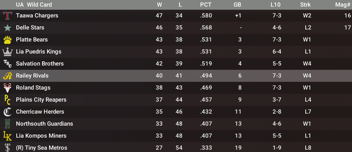Sort by the Strk column header
Screen dimensions: 352x152
coord(306,5)
